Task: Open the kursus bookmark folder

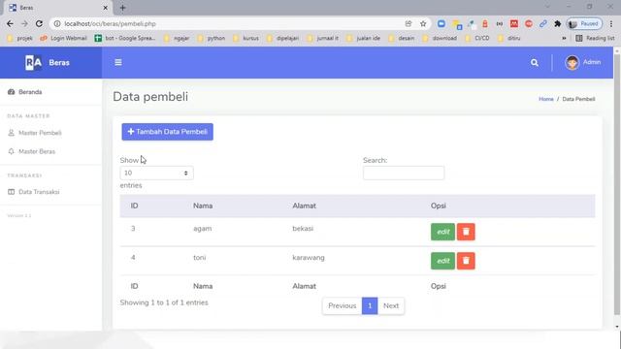Action: (x=245, y=38)
